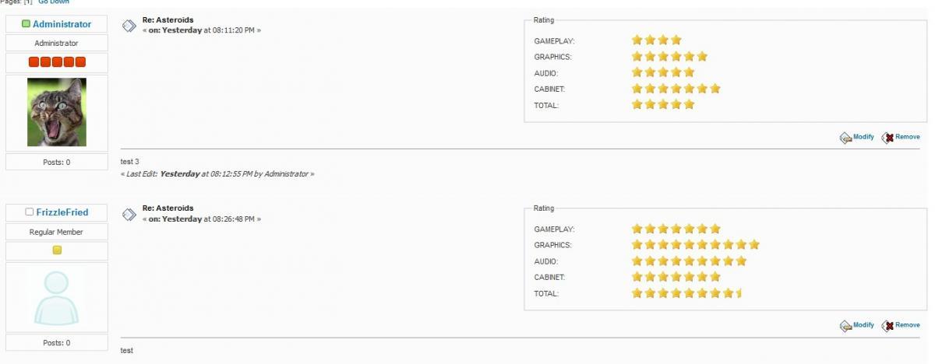
Task: Click FrizzleFried's offline status icon
Action: pyautogui.click(x=30, y=212)
